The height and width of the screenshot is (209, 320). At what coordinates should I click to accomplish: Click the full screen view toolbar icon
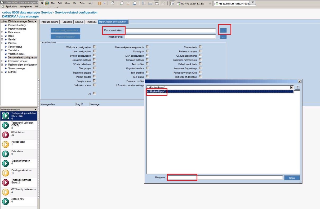click(x=157, y=3)
